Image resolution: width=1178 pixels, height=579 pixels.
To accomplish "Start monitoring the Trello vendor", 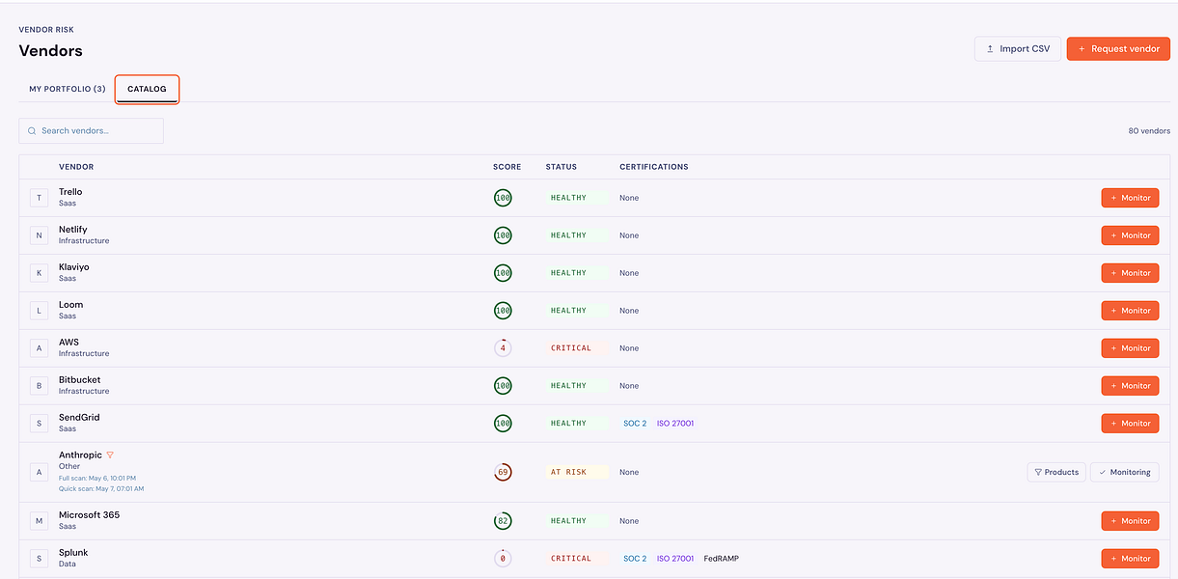I will 1130,198.
